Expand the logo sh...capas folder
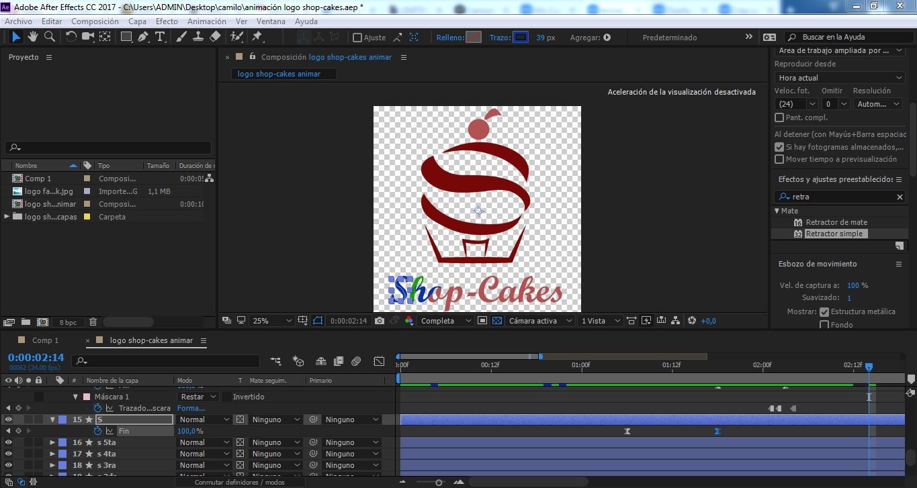The image size is (917, 488). [7, 217]
